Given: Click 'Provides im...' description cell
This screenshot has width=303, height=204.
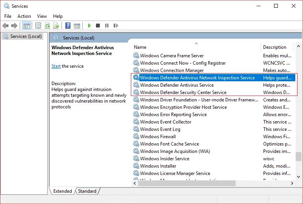Looking at the screenshot, I should (x=277, y=151).
